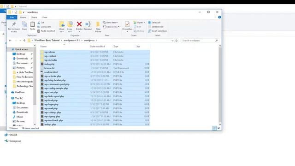Select Desktop under Quick access
The width and height of the screenshot is (295, 166).
tap(20, 54)
